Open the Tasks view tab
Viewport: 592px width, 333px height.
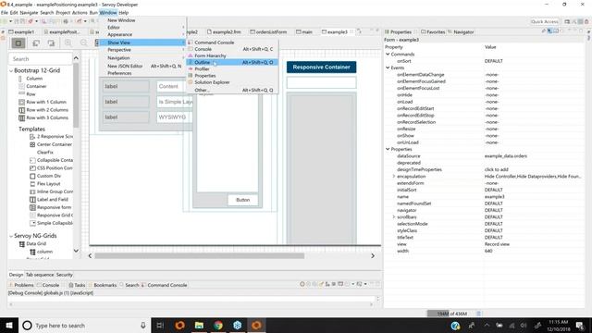(x=77, y=285)
